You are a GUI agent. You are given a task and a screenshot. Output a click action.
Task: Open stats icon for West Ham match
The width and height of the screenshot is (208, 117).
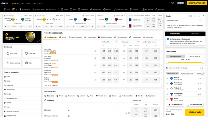tap(95, 58)
